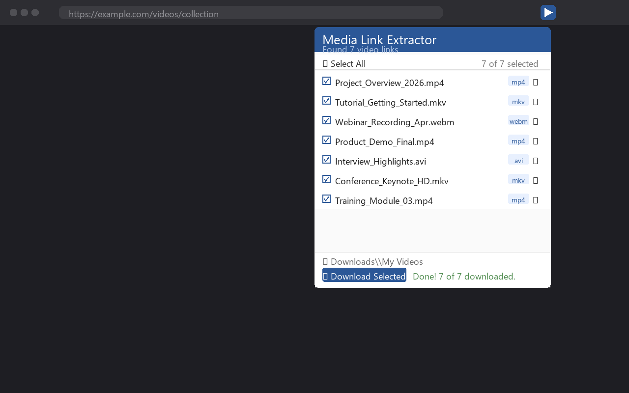Click the icon at the end of the Tutorial_Getting_Started.mkv row
This screenshot has height=393, width=629.
pyautogui.click(x=536, y=102)
